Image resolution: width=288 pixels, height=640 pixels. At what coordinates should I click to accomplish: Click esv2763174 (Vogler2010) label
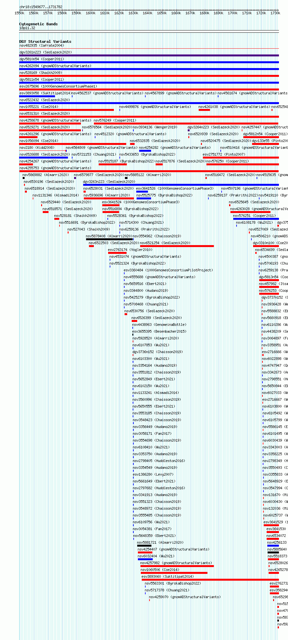[130, 250]
